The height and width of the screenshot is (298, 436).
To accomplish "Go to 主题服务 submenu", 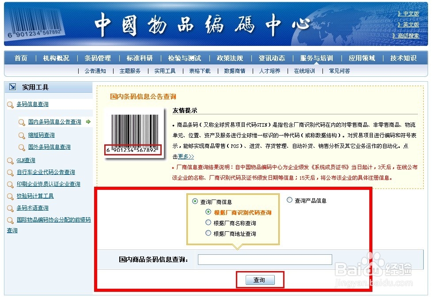I will pos(130,71).
